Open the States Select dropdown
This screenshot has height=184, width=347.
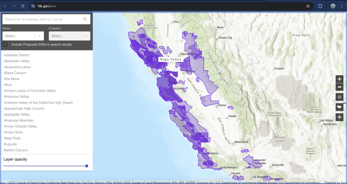click(x=23, y=36)
